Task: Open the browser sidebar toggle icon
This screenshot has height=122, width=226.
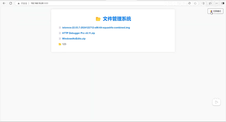Action: point(223,3)
